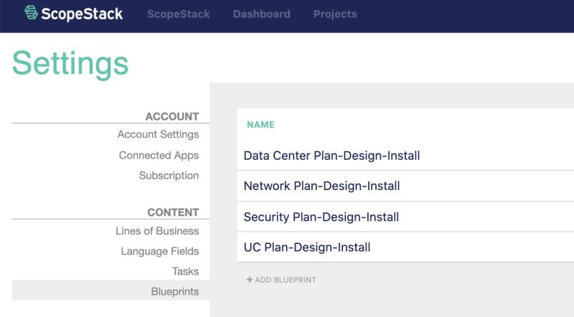Image resolution: width=574 pixels, height=317 pixels.
Task: Click the Name column header
Action: point(260,124)
